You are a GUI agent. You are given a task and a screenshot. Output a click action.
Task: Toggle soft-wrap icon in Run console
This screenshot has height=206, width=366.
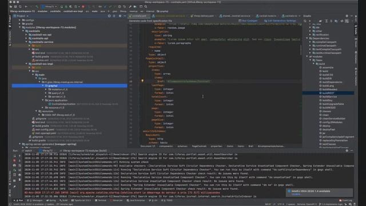coord(19,165)
